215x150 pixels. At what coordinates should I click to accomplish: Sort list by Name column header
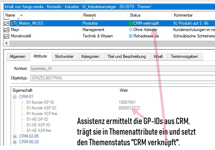11,15
